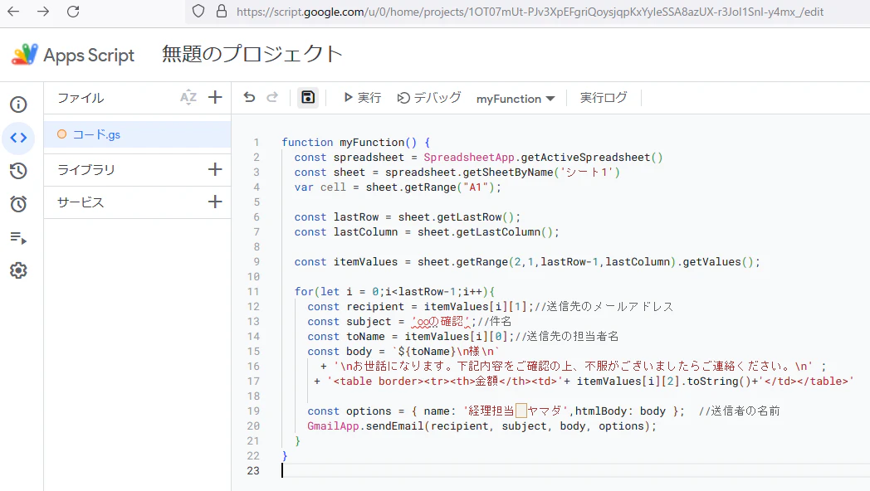Open the 実行ログ execution log
Image resolution: width=870 pixels, height=491 pixels.
(604, 98)
